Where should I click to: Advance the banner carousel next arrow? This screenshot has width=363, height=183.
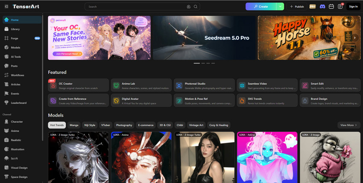click(354, 38)
